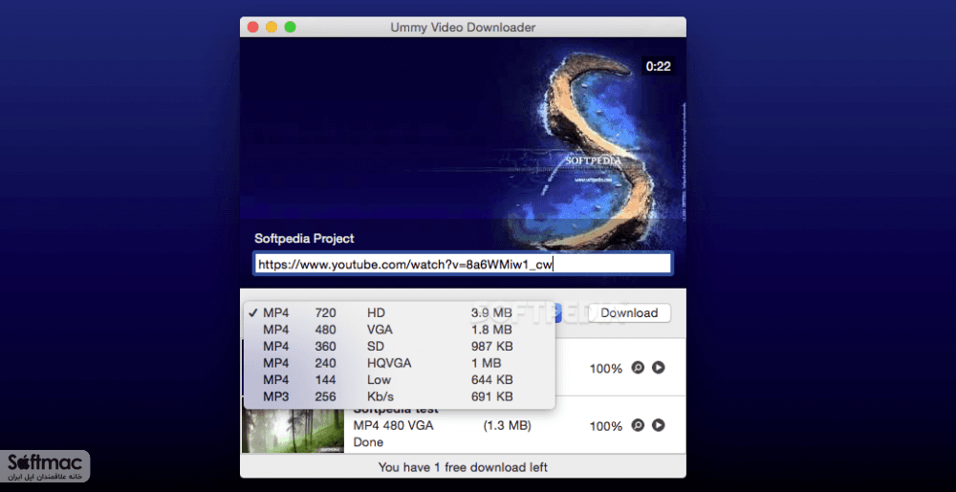The image size is (956, 492).
Task: Open forest thumbnail of Softpedia test
Action: click(x=293, y=431)
